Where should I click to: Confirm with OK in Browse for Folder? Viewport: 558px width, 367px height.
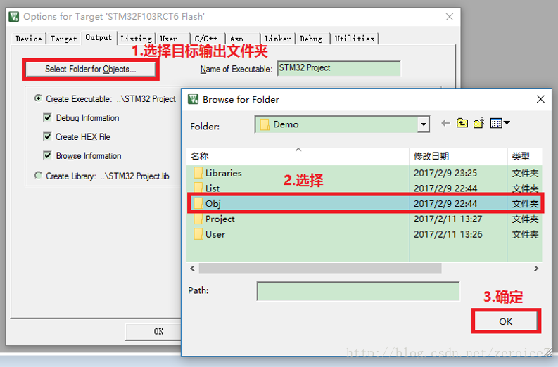(x=506, y=321)
